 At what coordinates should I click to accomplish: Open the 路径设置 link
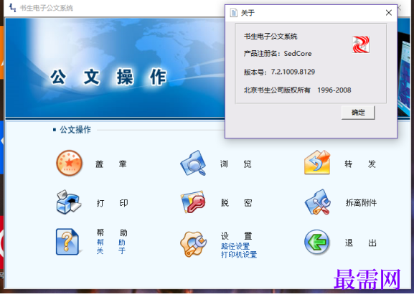(x=235, y=246)
